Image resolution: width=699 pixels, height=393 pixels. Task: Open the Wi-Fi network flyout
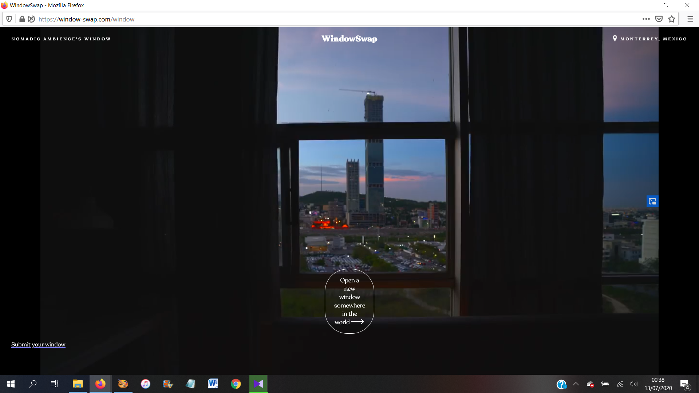[x=620, y=384]
